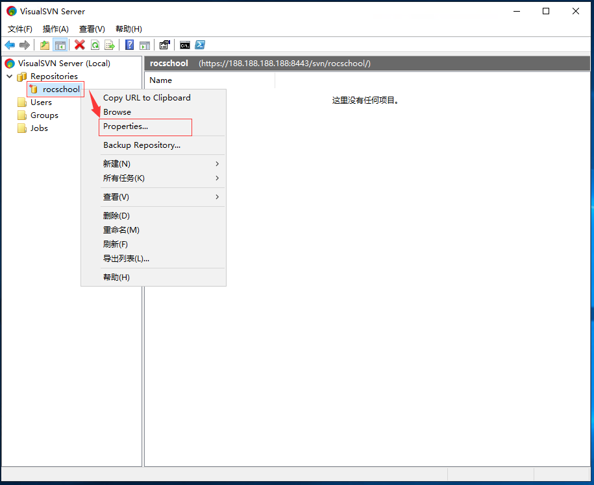Click the Repositories database icon

22,77
